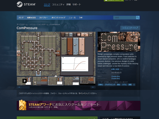
Task: Click the 2021年 release date text
Action: tap(116, 73)
